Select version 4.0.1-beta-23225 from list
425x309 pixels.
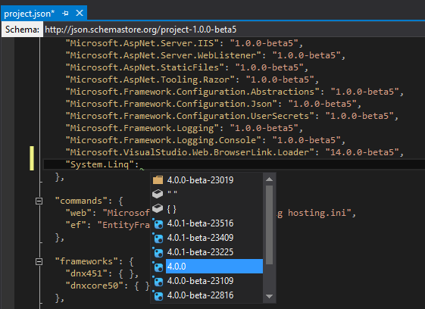(200, 252)
